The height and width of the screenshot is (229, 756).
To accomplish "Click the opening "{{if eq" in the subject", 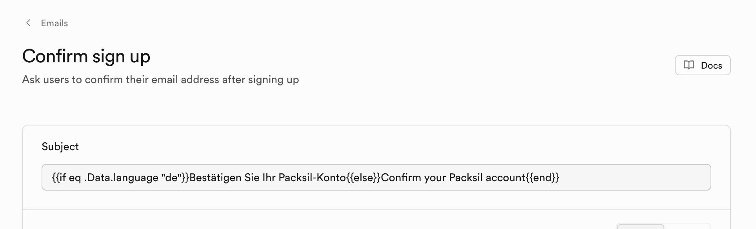I will tap(66, 178).
